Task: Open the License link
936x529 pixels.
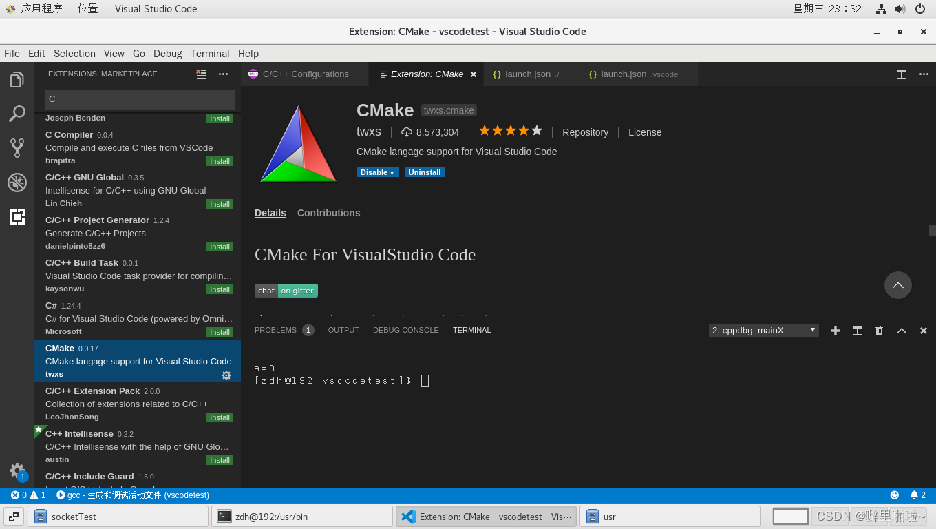Action: pyautogui.click(x=645, y=132)
